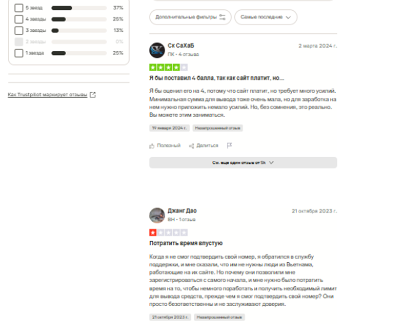
Task: Tick the 5 звезд filter checkbox
Action: coord(19,8)
